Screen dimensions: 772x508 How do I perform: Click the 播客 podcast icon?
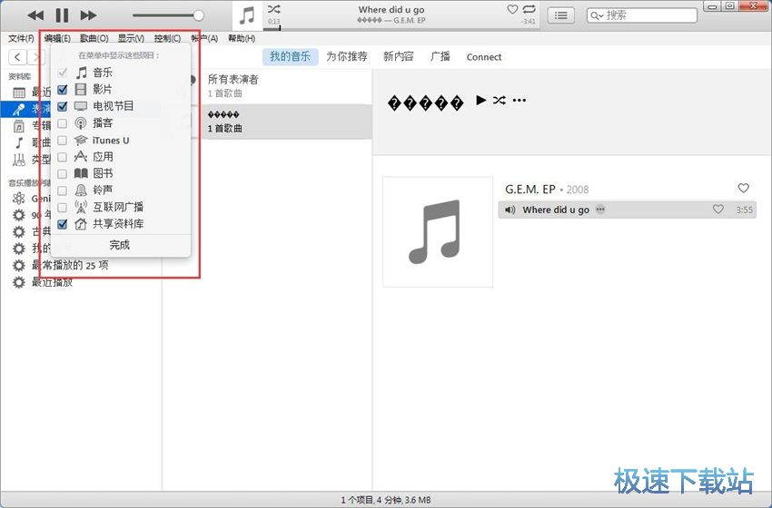point(81,123)
